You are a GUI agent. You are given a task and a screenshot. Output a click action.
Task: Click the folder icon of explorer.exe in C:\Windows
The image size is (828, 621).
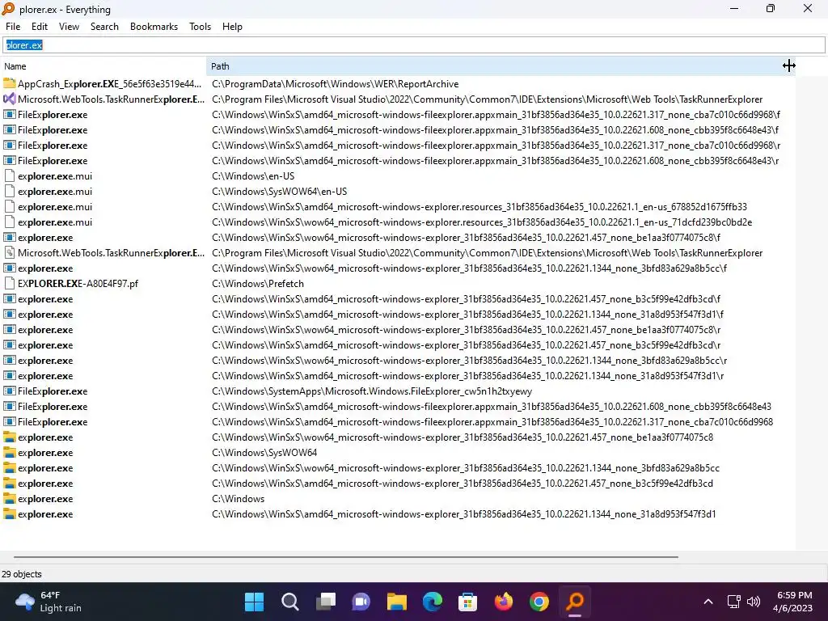[9, 498]
